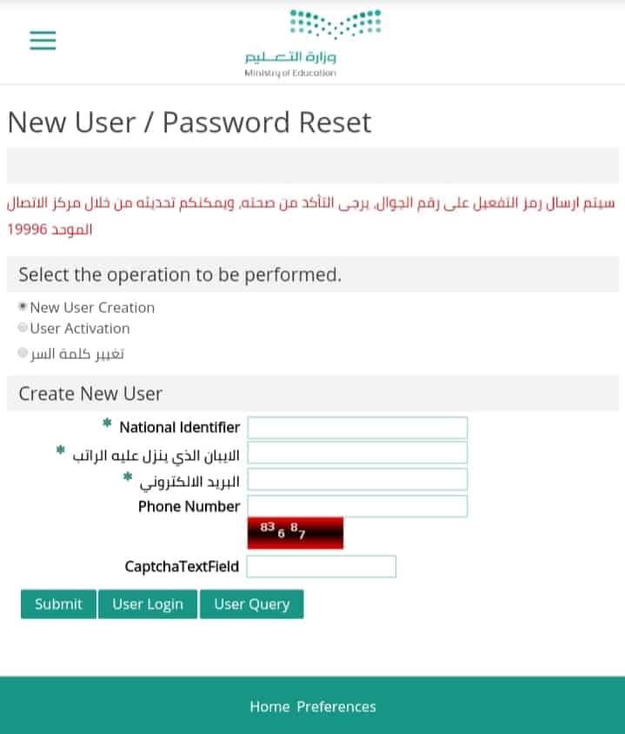This screenshot has height=734, width=625.
Task: Focus the National Identifier input field
Action: (357, 427)
